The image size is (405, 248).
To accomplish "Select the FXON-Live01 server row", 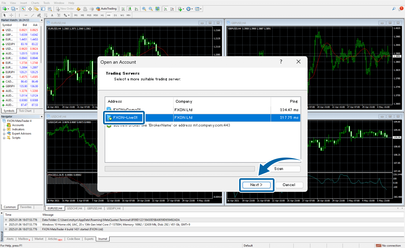I will click(203, 118).
